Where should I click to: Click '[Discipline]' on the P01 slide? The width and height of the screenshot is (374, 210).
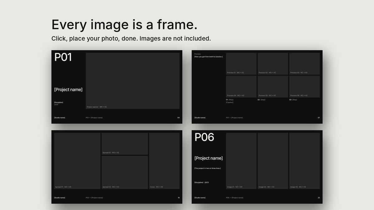(x=59, y=102)
